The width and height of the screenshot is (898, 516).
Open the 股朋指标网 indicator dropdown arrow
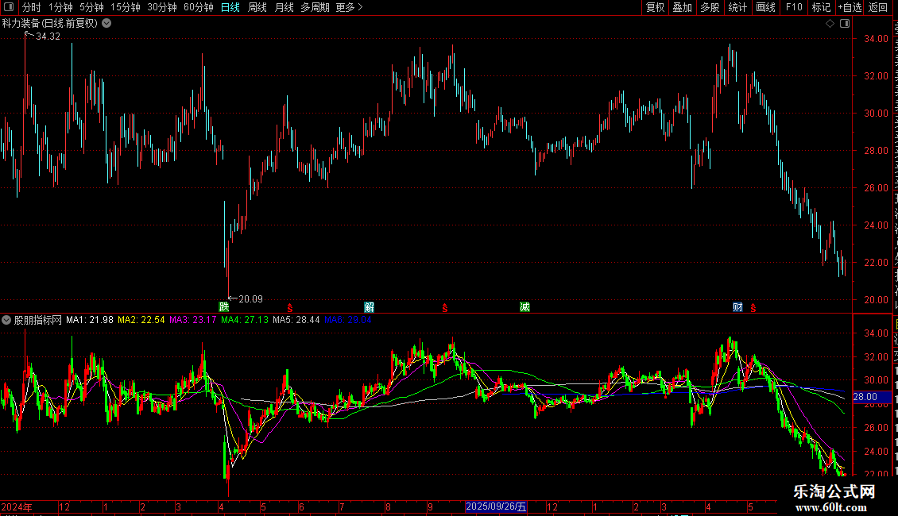pos(6,320)
